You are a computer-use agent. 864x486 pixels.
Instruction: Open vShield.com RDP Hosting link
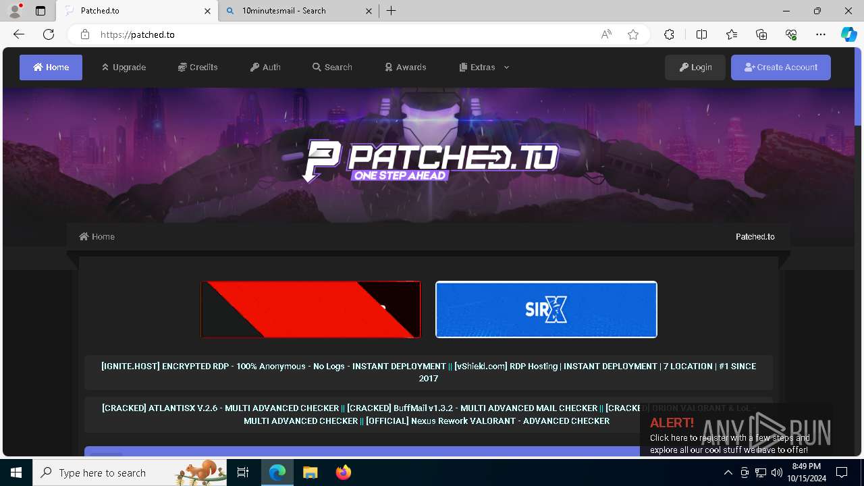pyautogui.click(x=605, y=372)
